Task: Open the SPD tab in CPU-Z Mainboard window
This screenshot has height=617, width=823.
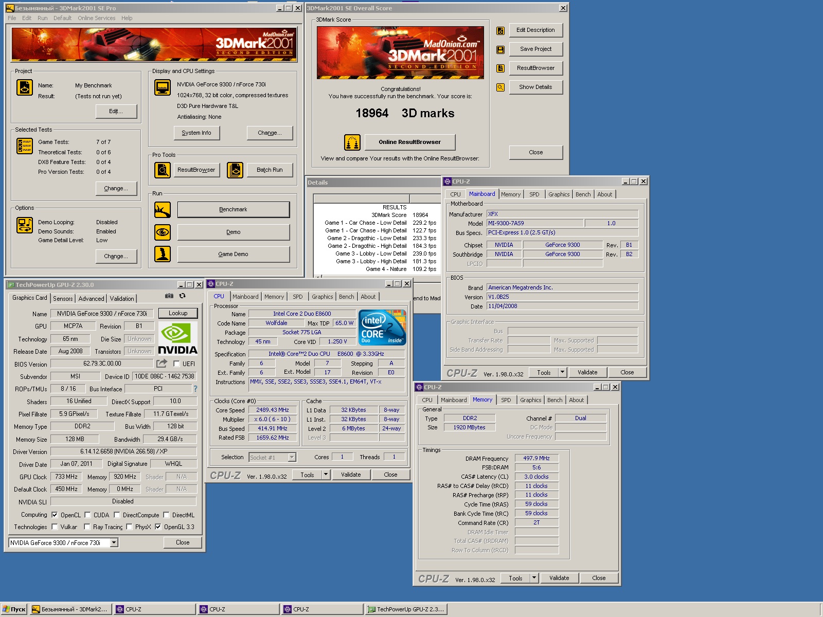Action: click(x=534, y=194)
